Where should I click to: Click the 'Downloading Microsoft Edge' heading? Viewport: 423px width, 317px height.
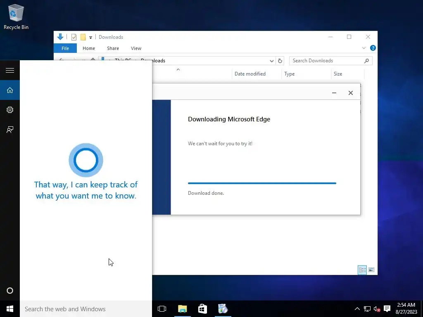click(229, 119)
